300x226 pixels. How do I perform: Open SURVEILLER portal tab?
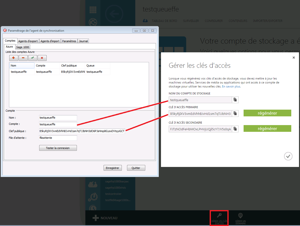(x=191, y=21)
